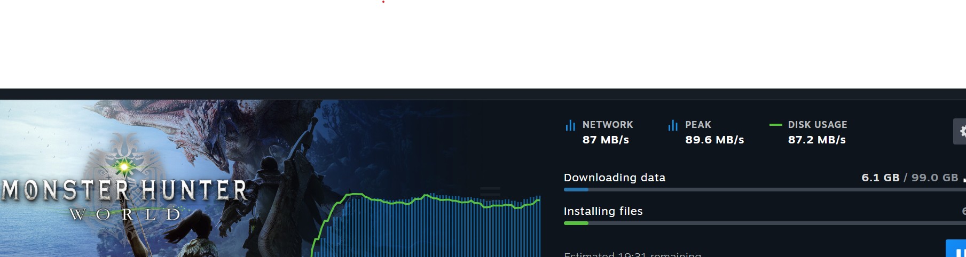
Task: Click the '87.2 MB/s' disk usage value
Action: (x=817, y=140)
